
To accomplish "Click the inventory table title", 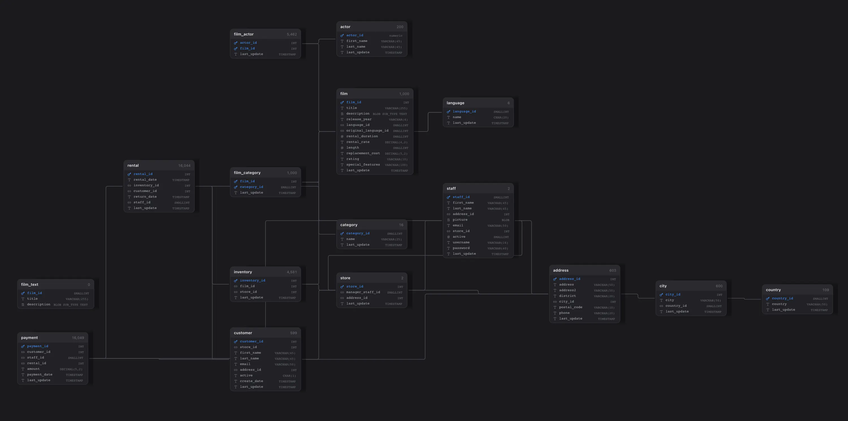I will (243, 272).
